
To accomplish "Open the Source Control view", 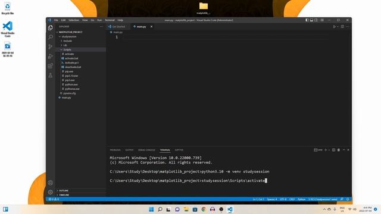I will [50, 46].
